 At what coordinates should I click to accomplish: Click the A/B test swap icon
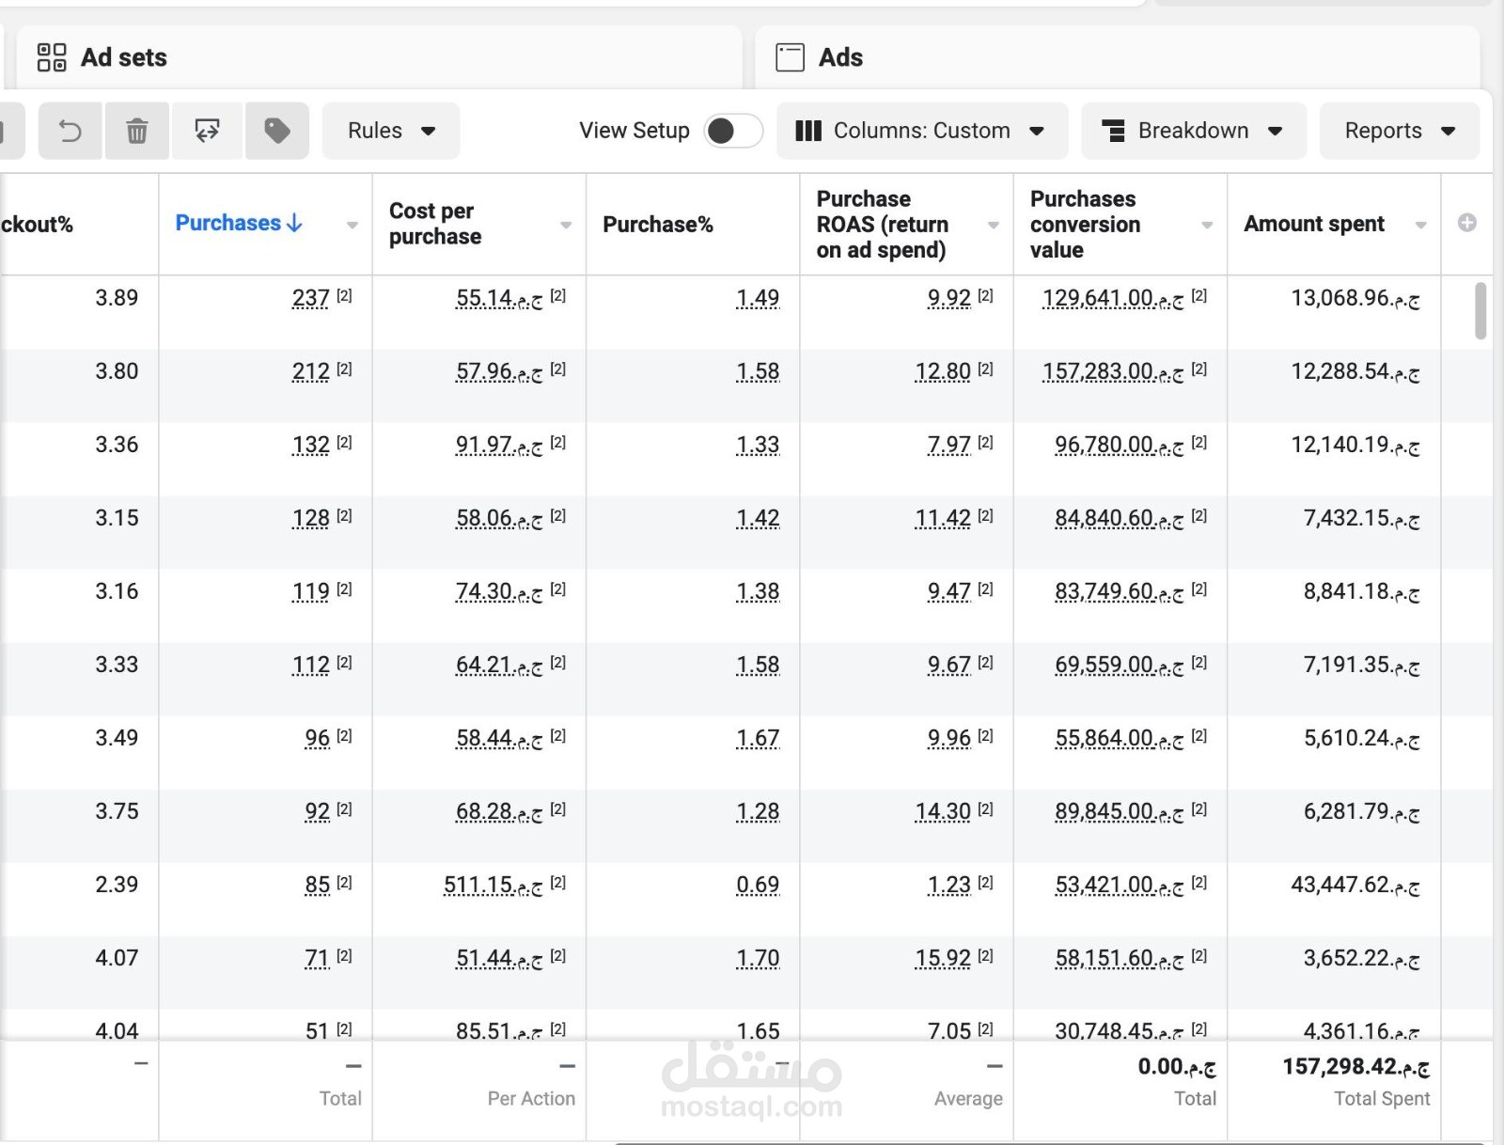pyautogui.click(x=207, y=131)
